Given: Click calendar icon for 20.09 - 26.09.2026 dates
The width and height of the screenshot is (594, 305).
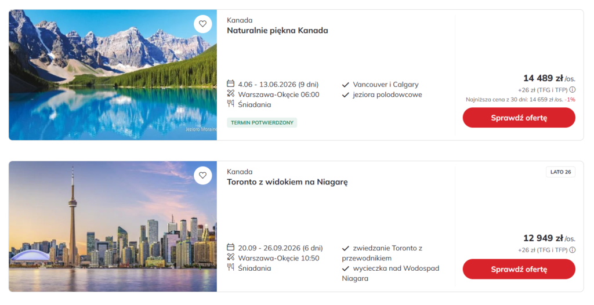Looking at the screenshot, I should pos(231,248).
